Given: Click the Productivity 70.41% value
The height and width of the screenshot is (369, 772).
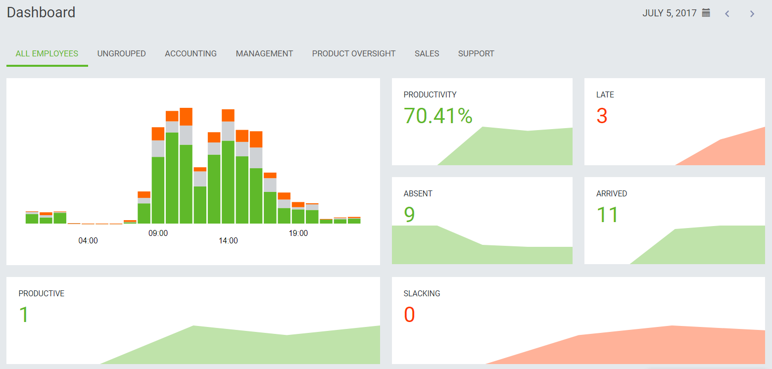Looking at the screenshot, I should coord(438,116).
